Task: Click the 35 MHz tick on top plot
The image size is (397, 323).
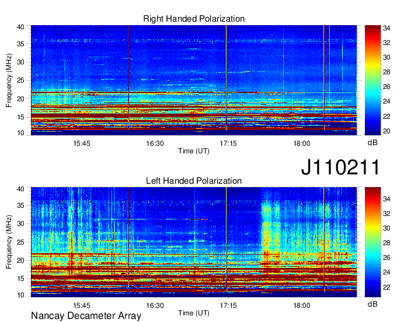Action: 21,44
